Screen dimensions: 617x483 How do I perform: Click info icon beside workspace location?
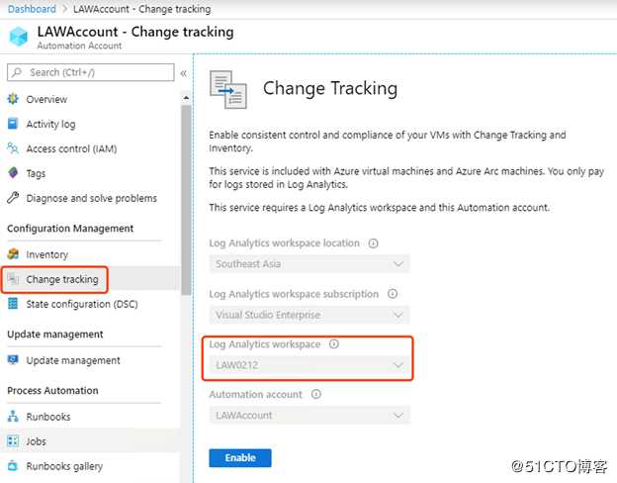click(373, 243)
